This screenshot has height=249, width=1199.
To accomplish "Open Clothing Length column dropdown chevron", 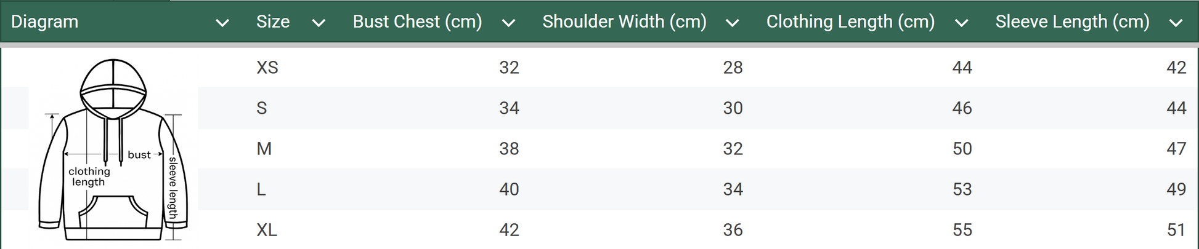I will pos(961,23).
